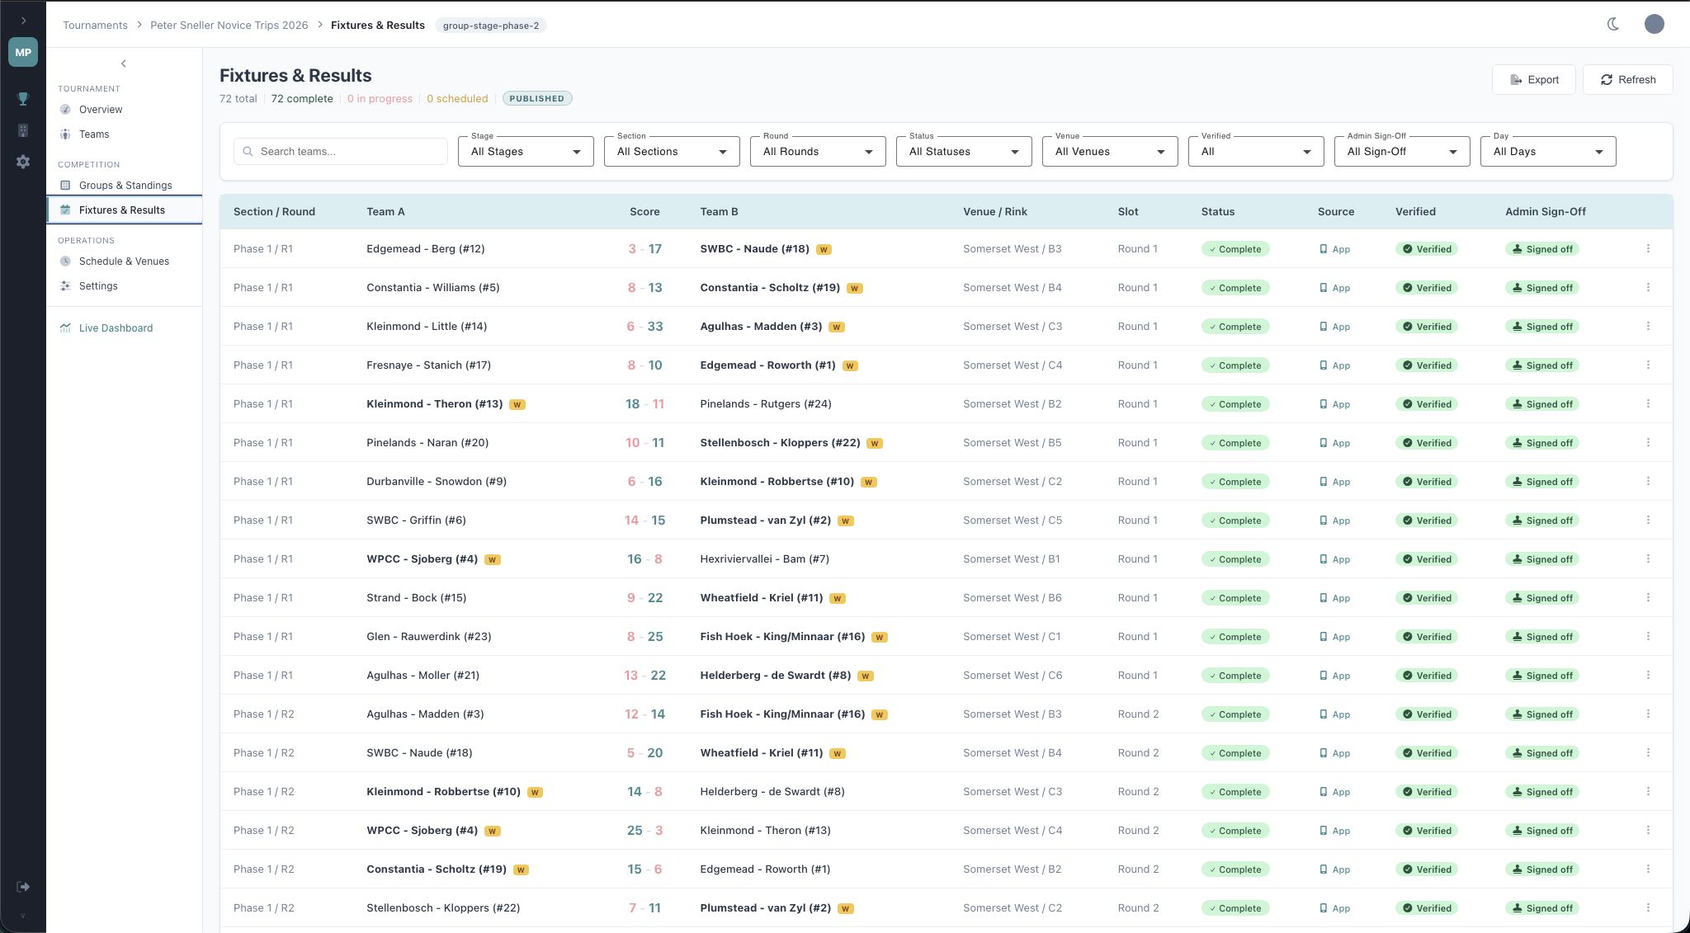Click Complete status for Constantia - Williams row
This screenshot has width=1690, height=933.
[x=1234, y=288]
